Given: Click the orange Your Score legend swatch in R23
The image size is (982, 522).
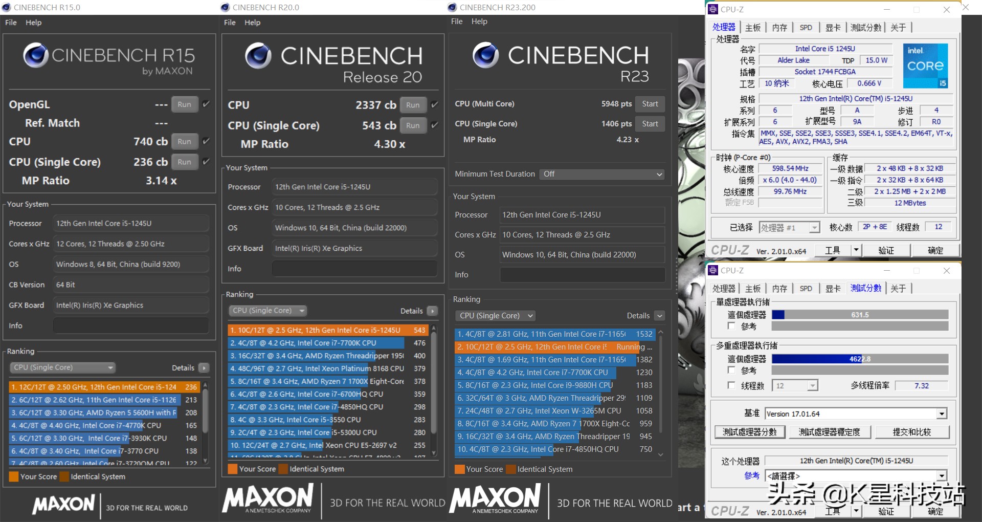Looking at the screenshot, I should [x=459, y=469].
